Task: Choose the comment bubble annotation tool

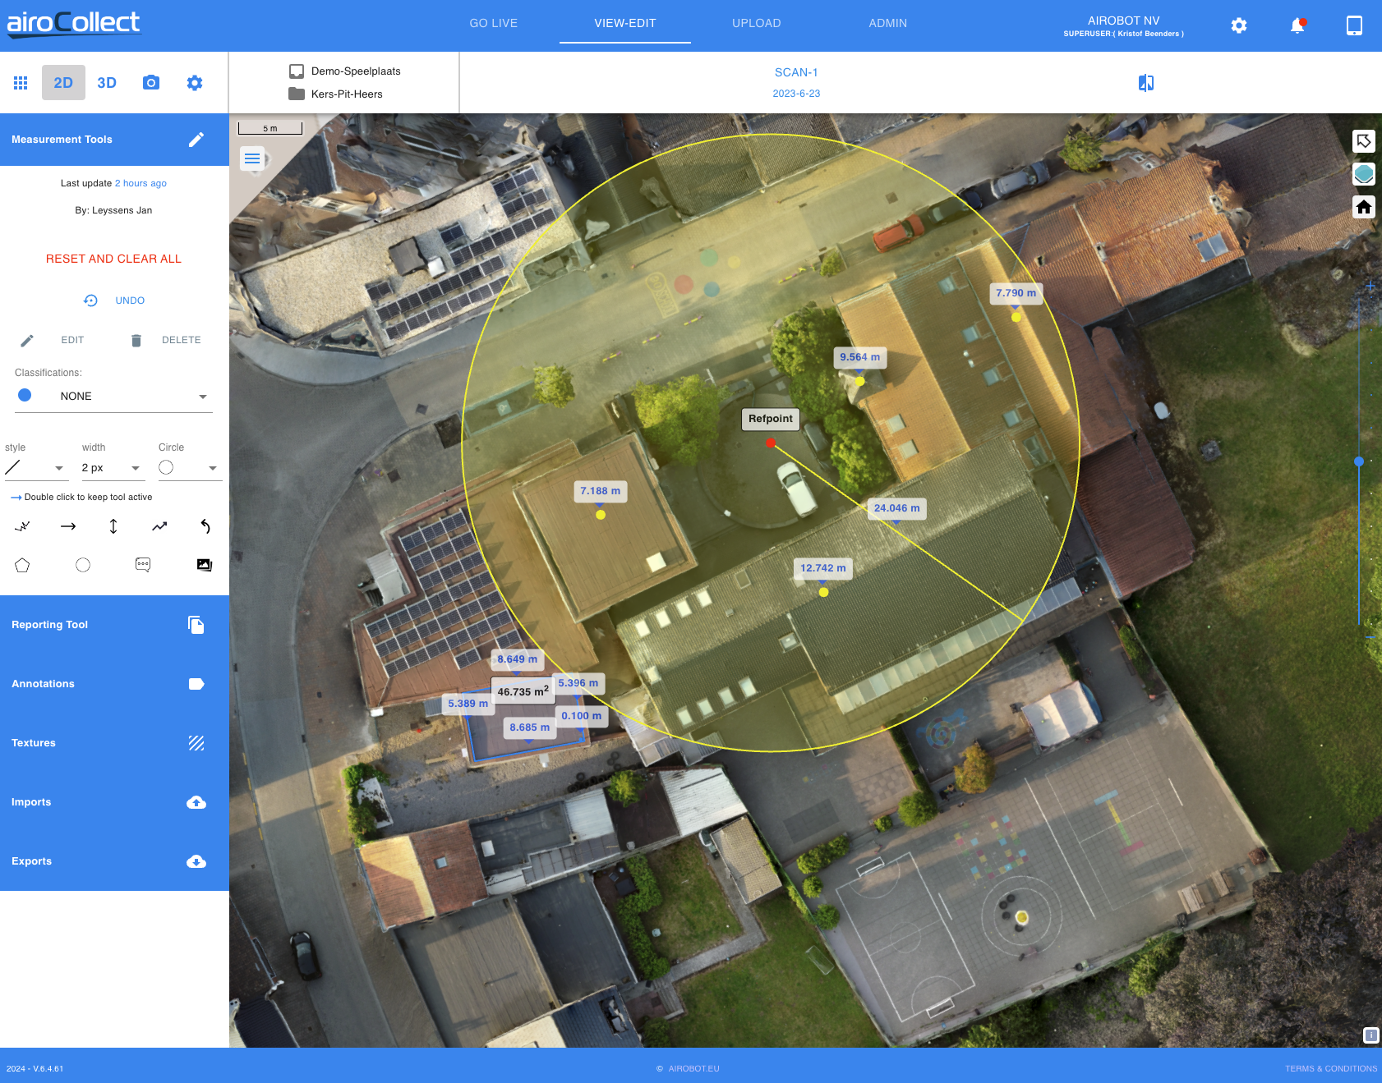Action: (x=143, y=565)
